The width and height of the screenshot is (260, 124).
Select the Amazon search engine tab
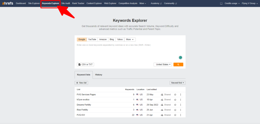103,39
